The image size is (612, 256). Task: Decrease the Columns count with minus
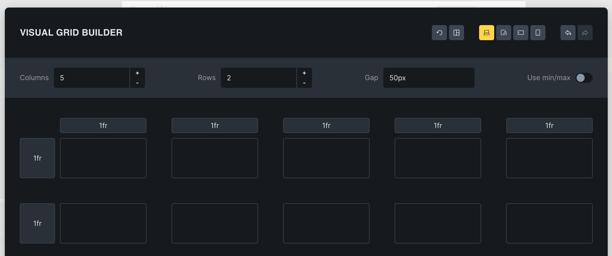click(x=137, y=83)
